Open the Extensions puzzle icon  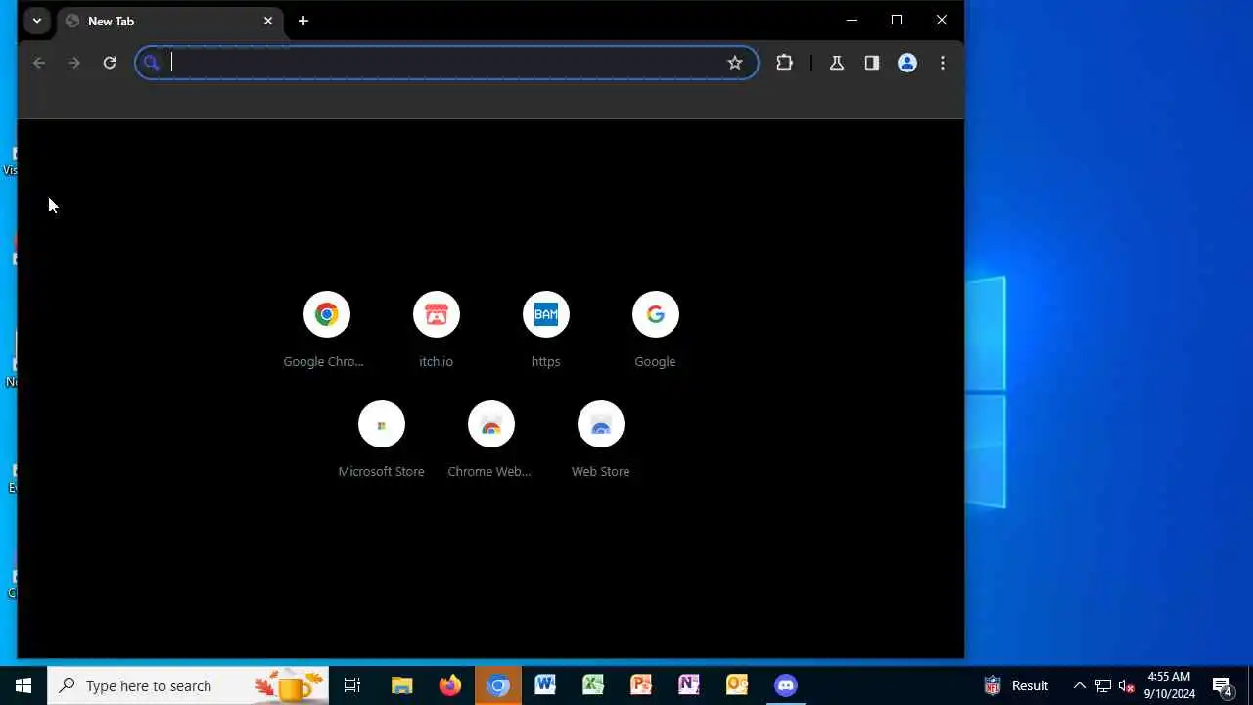pyautogui.click(x=784, y=63)
